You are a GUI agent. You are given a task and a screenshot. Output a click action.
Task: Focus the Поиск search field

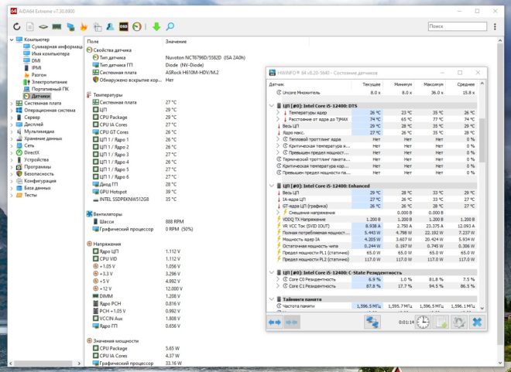point(458,26)
